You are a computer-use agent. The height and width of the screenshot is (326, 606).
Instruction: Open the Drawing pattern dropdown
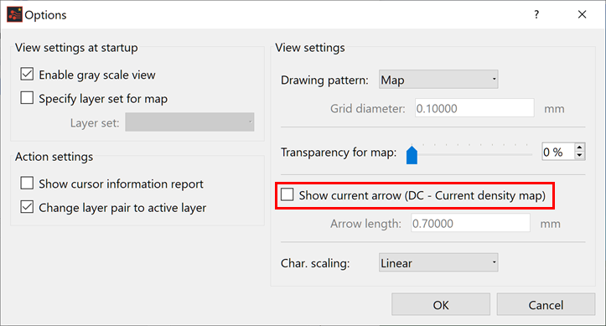[438, 80]
